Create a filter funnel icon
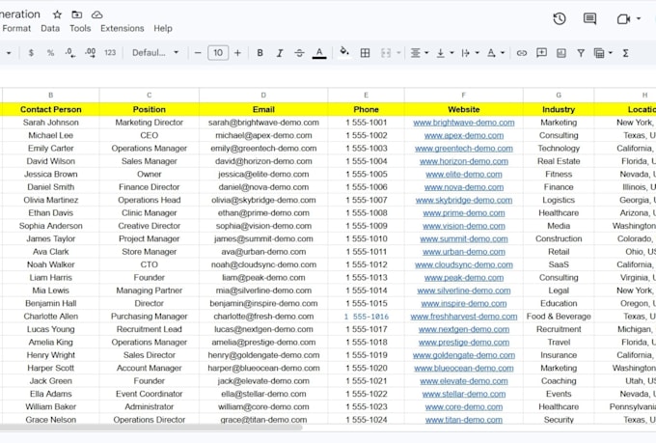Screen dimensions: 656x443 pyautogui.click(x=581, y=53)
